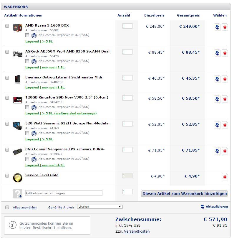Open the ASRock motherboard thumbnail
The width and height of the screenshot is (232, 240).
pyautogui.click(x=18, y=54)
